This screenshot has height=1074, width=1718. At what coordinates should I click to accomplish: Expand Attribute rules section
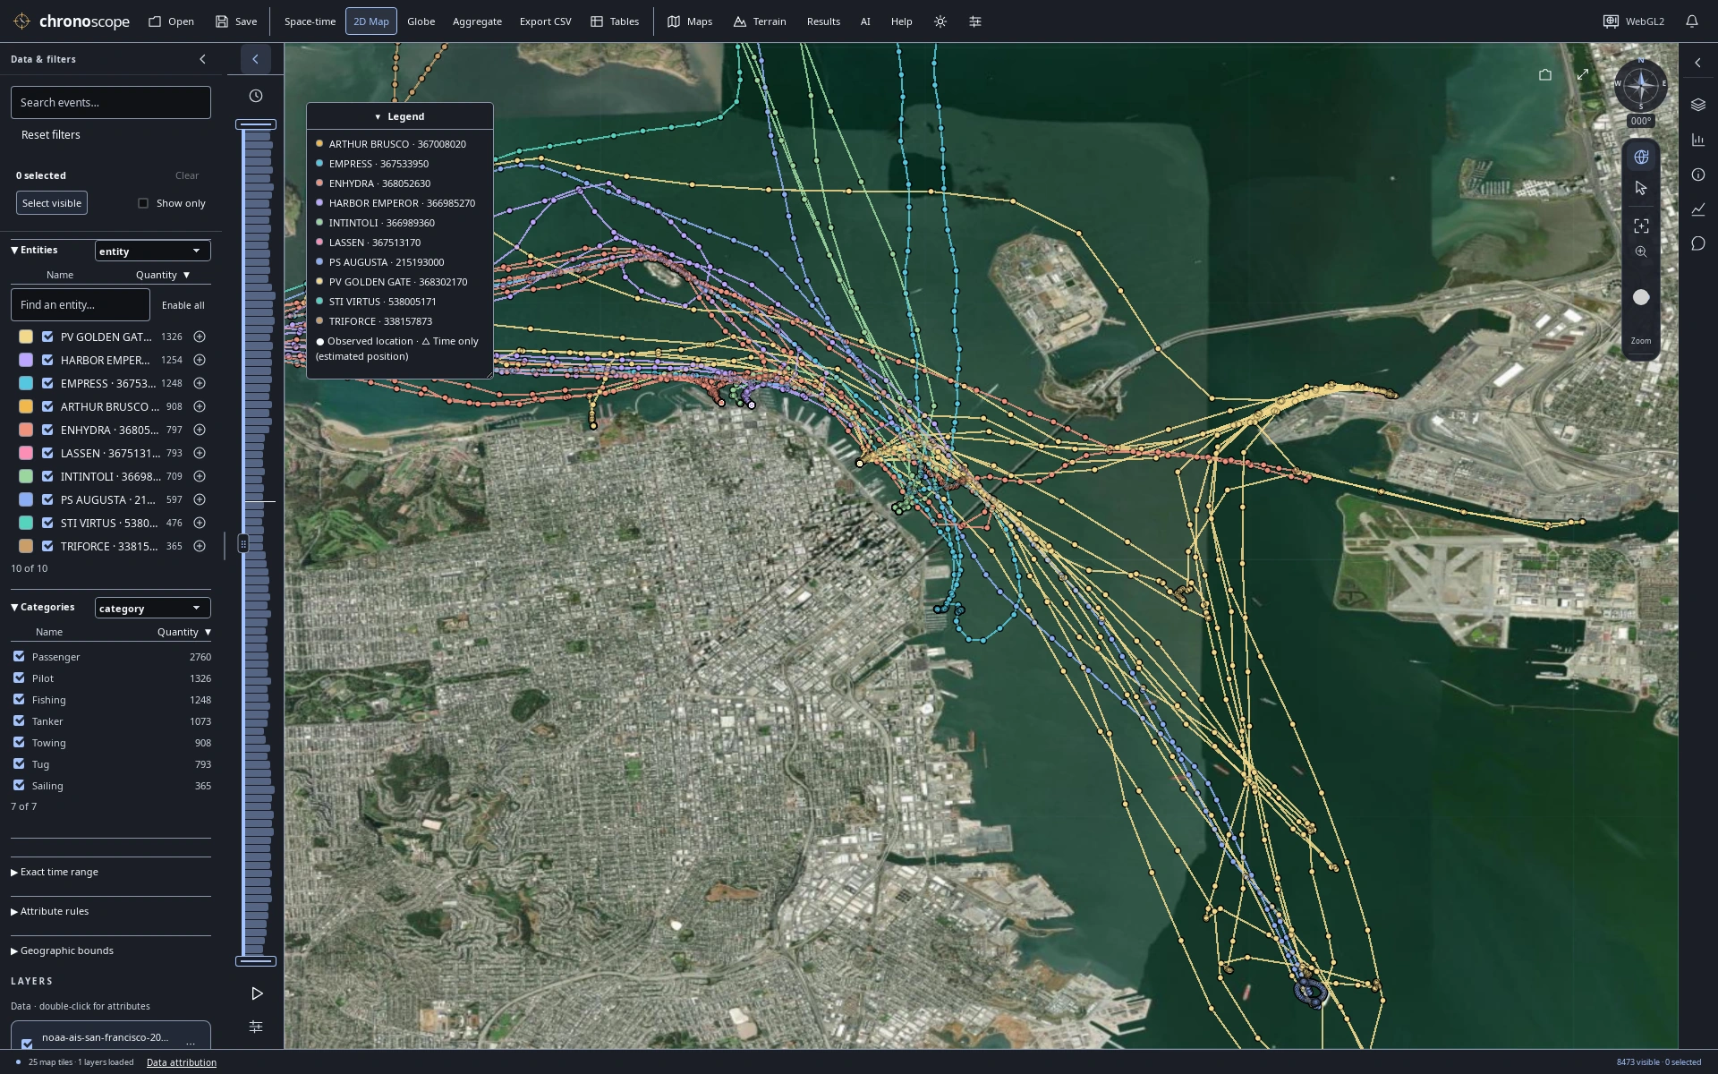(x=50, y=911)
